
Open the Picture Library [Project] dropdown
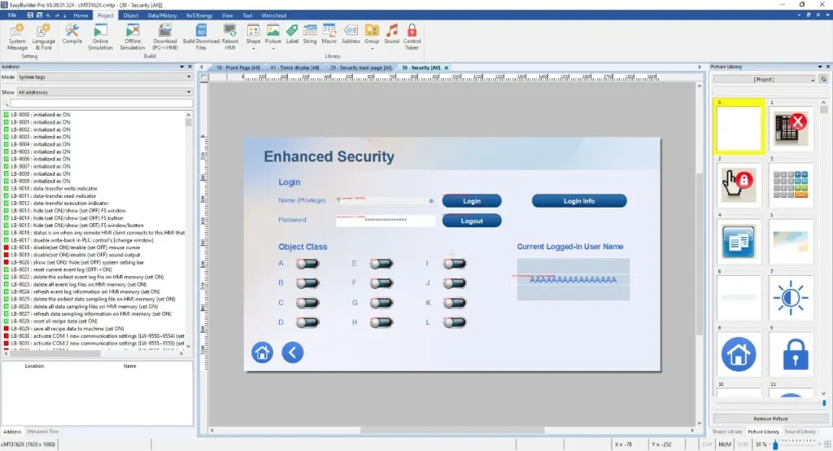(765, 79)
